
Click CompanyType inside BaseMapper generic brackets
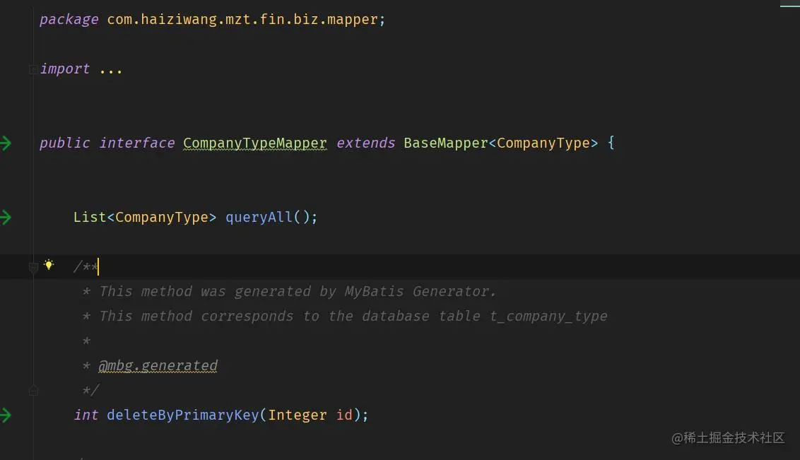(x=543, y=143)
